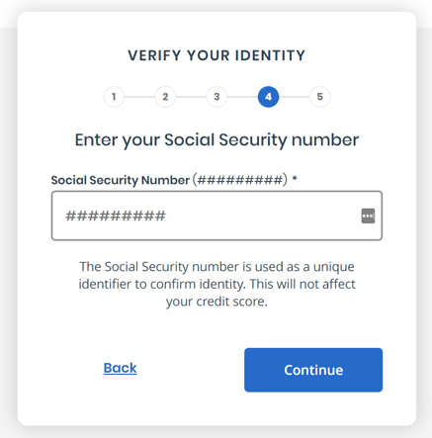Click the helper text about credit score
This screenshot has height=438, width=432.
216,284
